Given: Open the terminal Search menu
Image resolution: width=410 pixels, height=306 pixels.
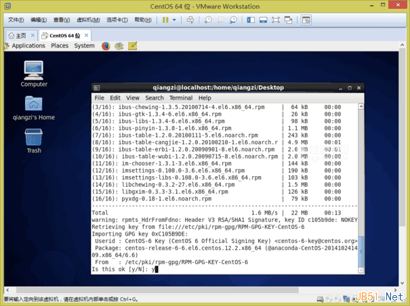Looking at the screenshot, I should [x=155, y=98].
